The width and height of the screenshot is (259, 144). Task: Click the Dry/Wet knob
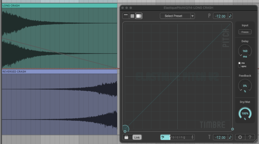click(x=245, y=113)
